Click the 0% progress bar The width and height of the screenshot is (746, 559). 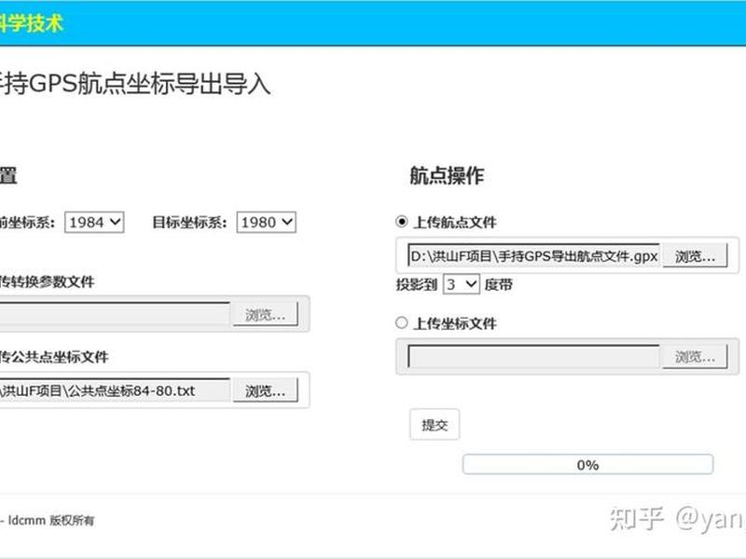(587, 464)
